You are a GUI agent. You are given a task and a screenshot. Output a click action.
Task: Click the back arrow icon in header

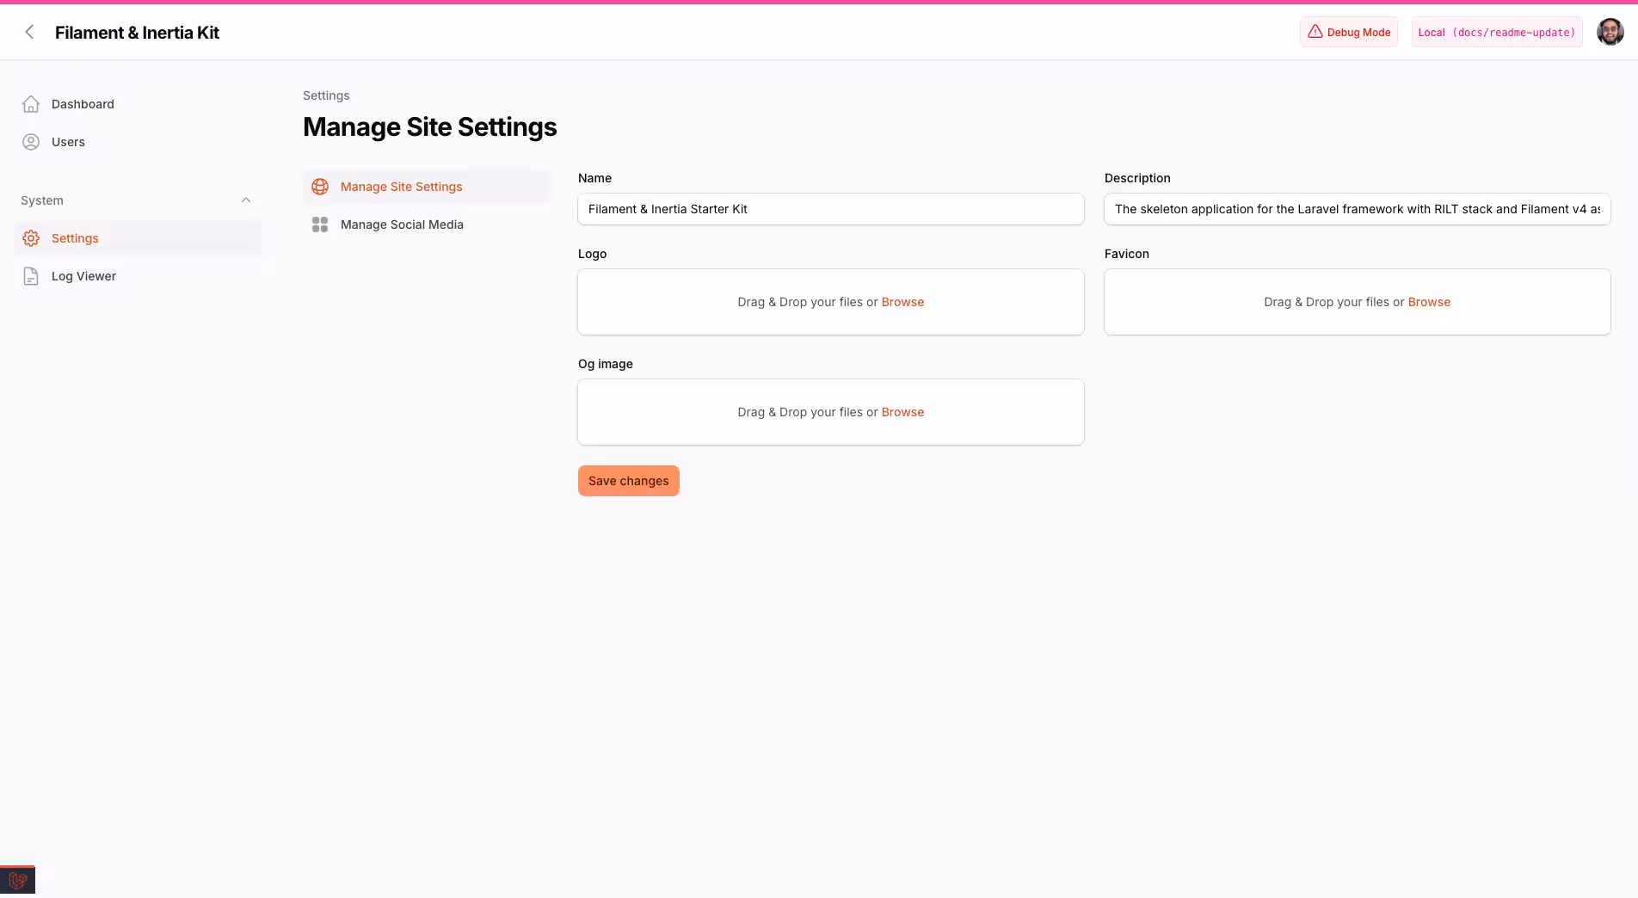click(29, 32)
